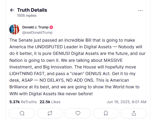Click the 8:01 AM time text

(x=139, y=102)
